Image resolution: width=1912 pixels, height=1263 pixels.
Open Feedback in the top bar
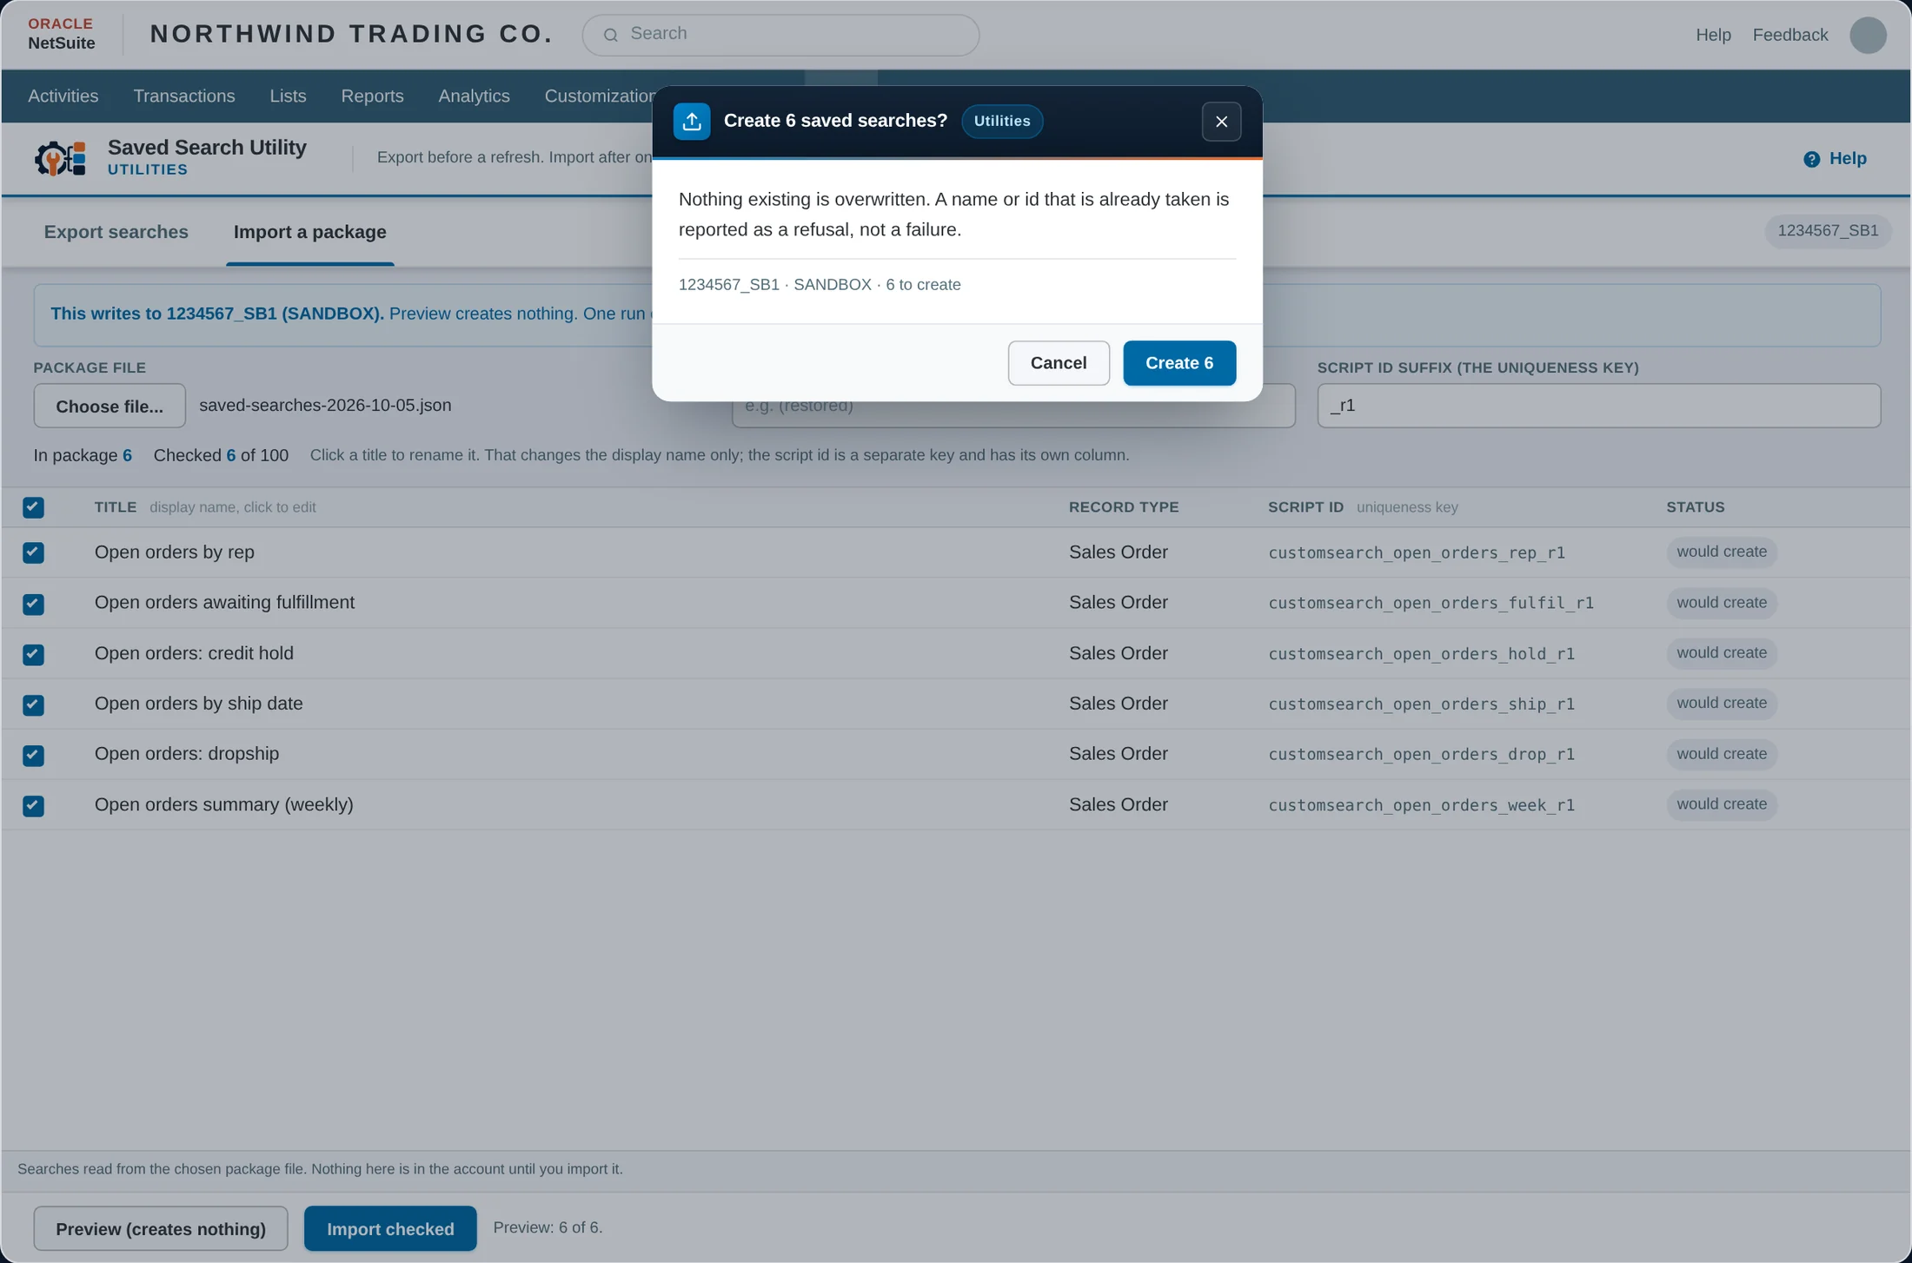[x=1790, y=35]
